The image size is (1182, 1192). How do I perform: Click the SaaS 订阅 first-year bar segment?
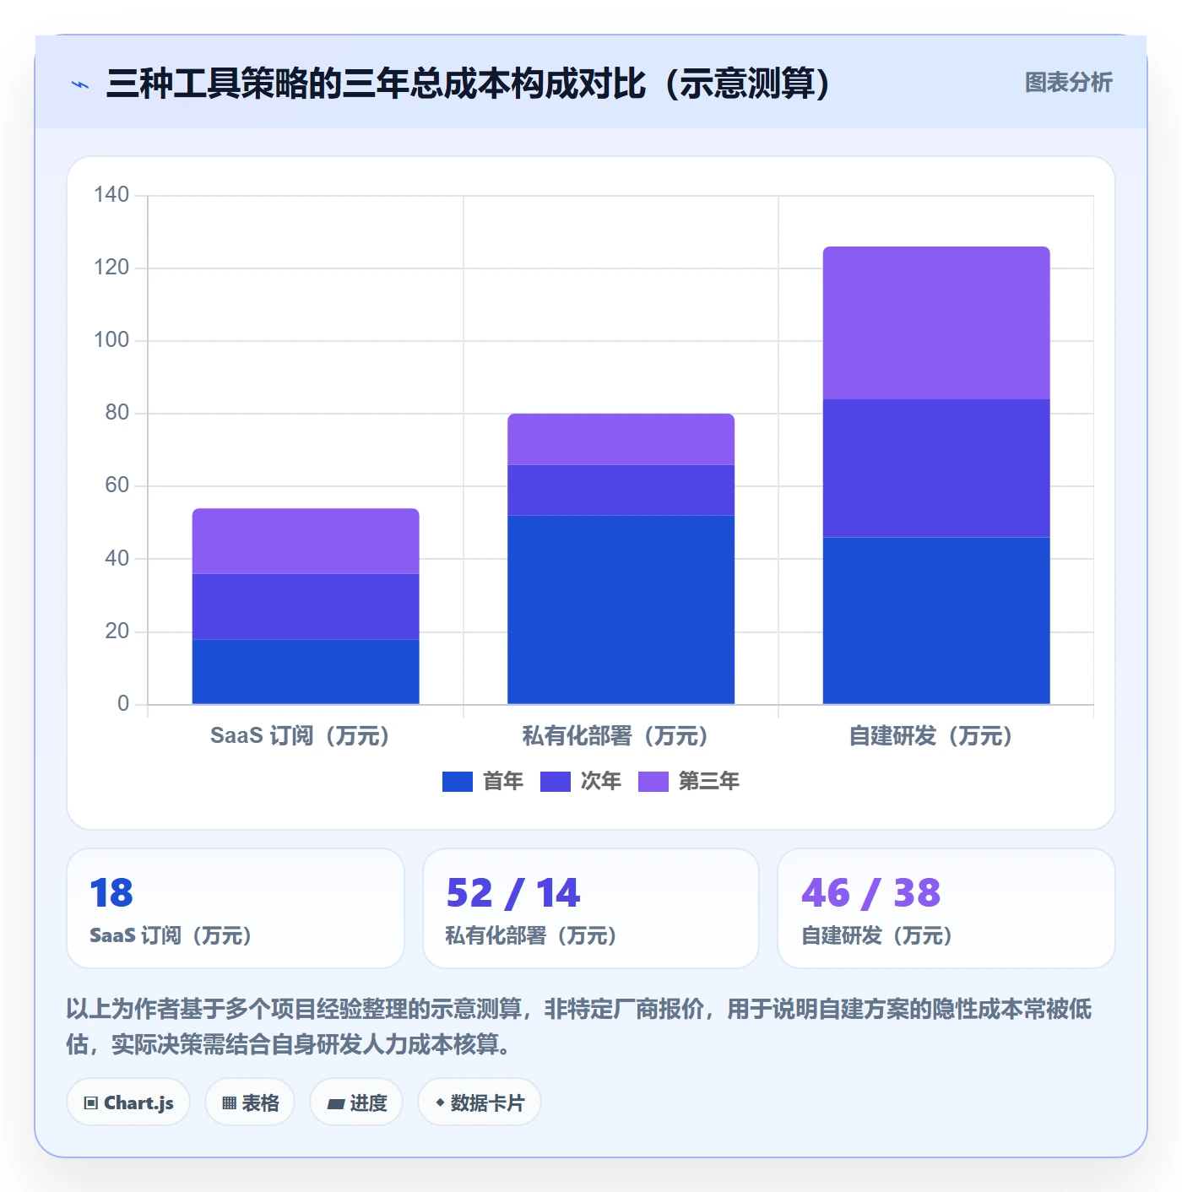click(x=306, y=672)
